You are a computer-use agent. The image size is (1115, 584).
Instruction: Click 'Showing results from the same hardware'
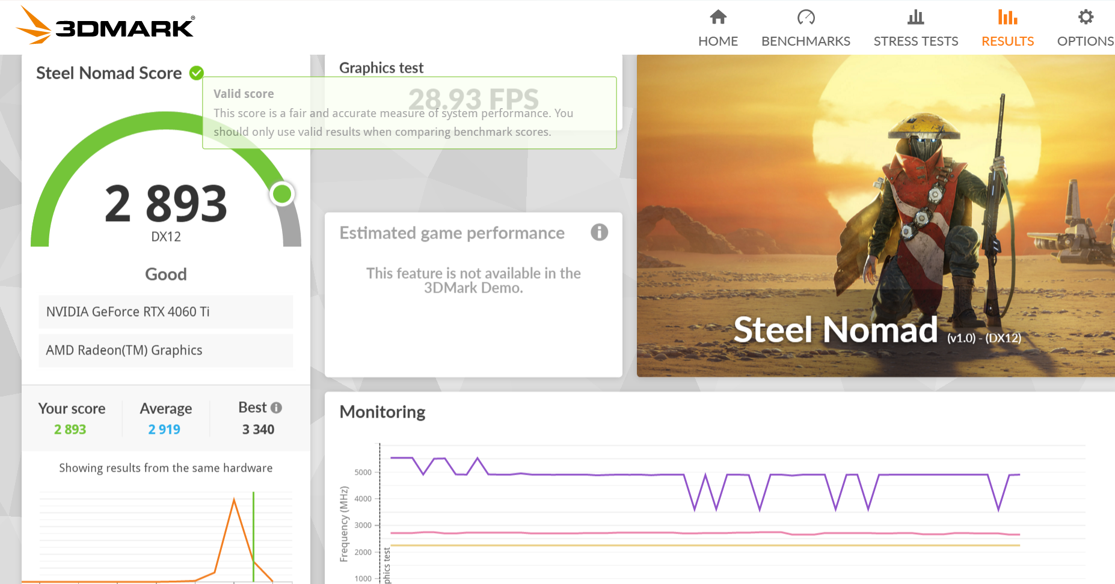[166, 468]
